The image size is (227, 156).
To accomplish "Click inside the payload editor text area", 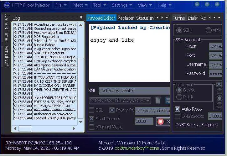I will click(x=129, y=53).
